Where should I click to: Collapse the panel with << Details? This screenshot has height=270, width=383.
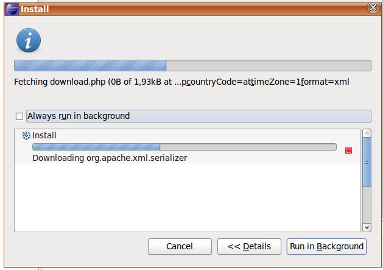tap(248, 246)
